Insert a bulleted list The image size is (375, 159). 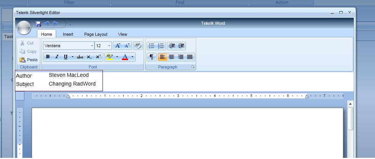tap(151, 46)
